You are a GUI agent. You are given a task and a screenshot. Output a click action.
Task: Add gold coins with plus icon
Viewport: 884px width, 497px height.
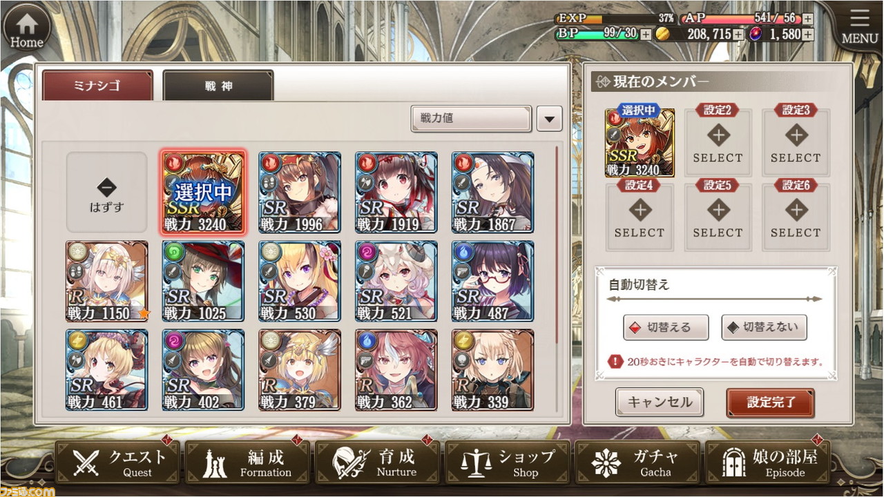[x=738, y=34]
